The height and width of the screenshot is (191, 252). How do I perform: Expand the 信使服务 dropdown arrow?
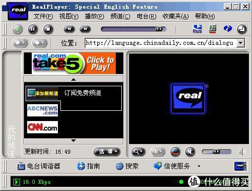pyautogui.click(x=199, y=166)
